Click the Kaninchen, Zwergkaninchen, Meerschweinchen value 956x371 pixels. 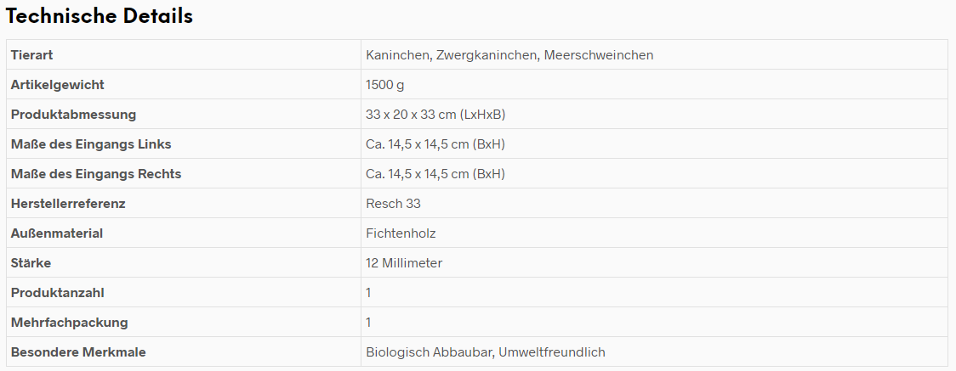tap(509, 54)
